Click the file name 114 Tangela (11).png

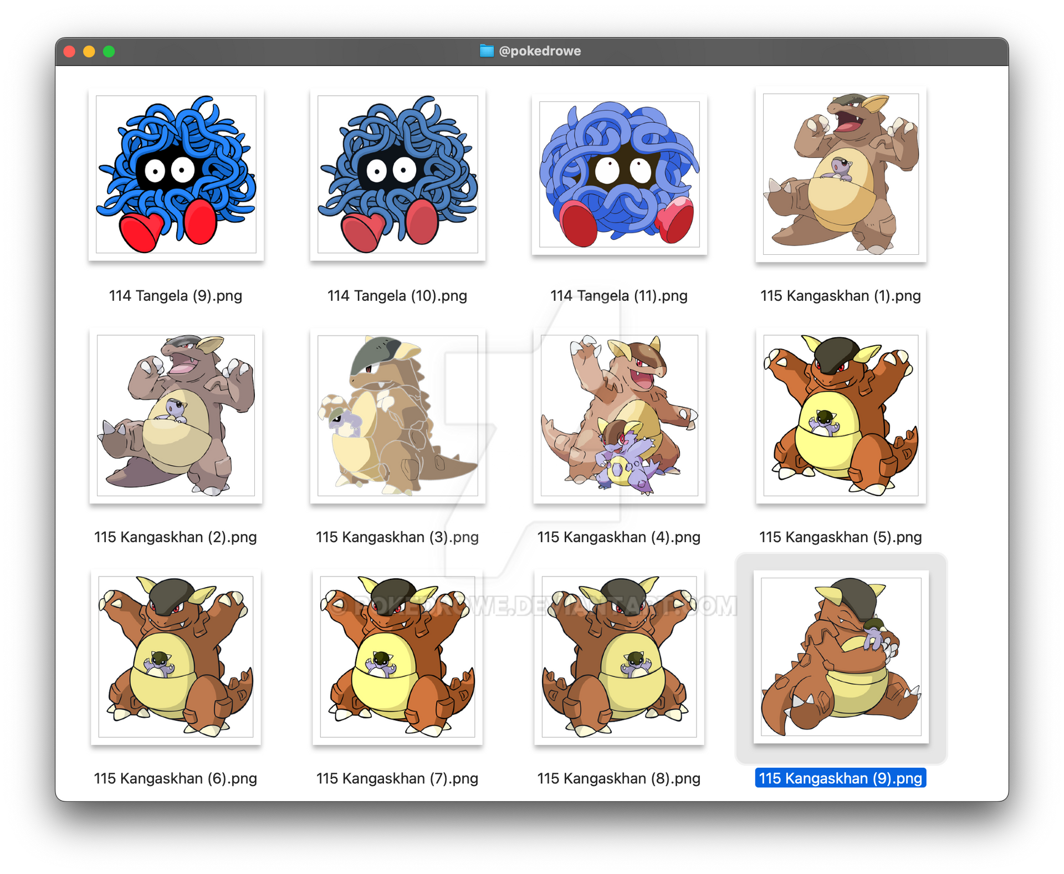tap(619, 296)
